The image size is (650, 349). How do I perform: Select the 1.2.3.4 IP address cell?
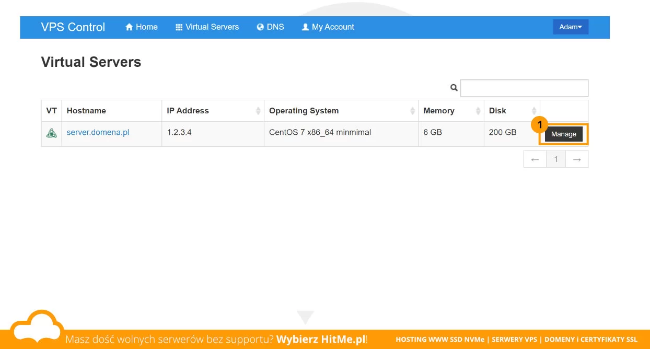click(x=213, y=134)
